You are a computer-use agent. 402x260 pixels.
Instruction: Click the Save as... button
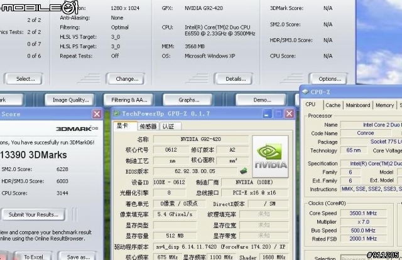pos(77,256)
